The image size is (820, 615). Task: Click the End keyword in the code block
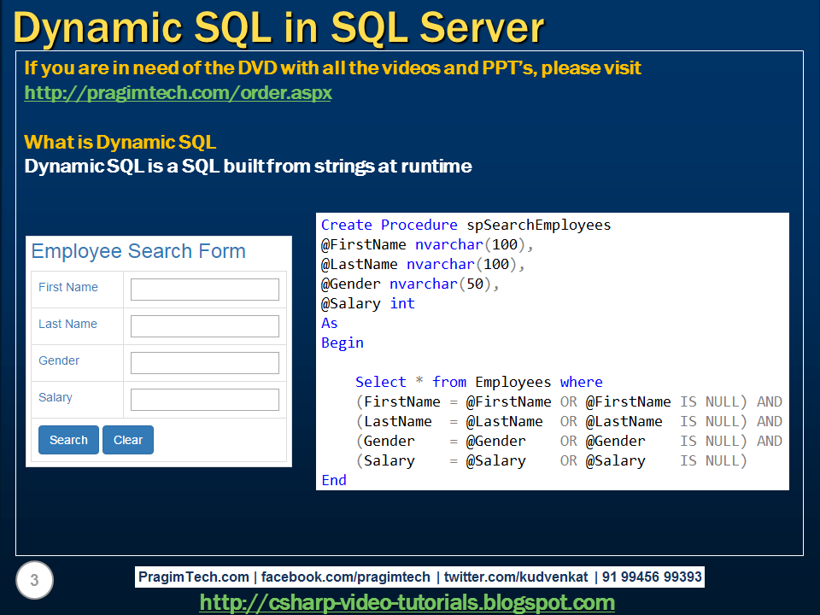333,480
